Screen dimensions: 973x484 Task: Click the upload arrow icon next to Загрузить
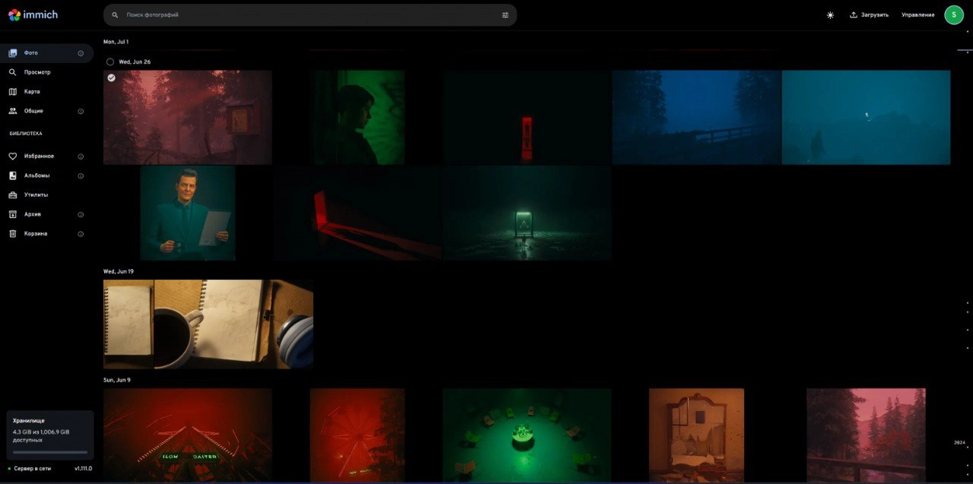tap(854, 14)
